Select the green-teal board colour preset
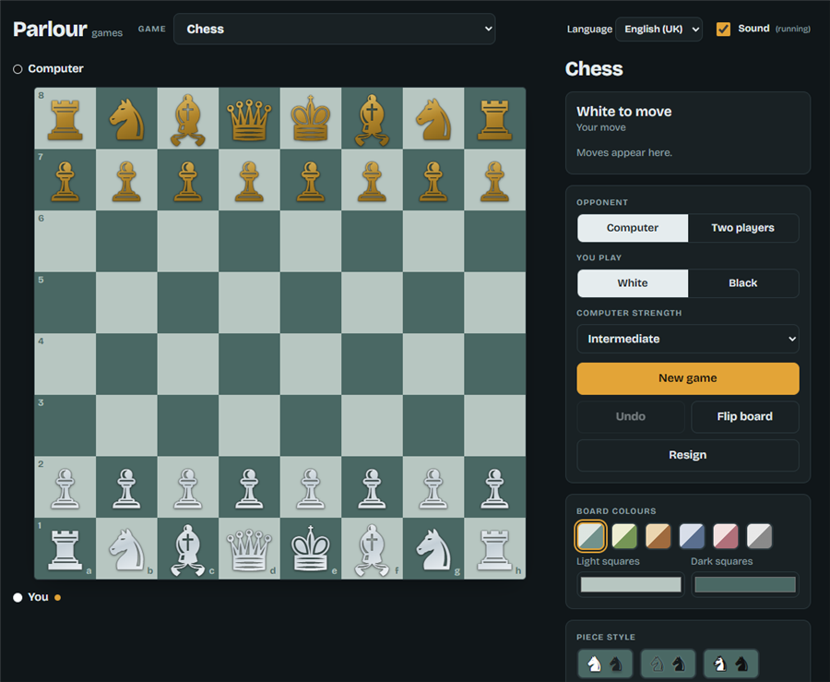Screen dimensions: 830x682 [x=590, y=536]
